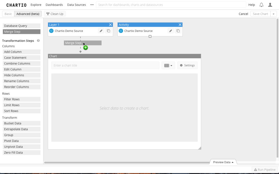Screen dimensions: 279x174
Task: Click the Cancel button
Action: (x=243, y=14)
